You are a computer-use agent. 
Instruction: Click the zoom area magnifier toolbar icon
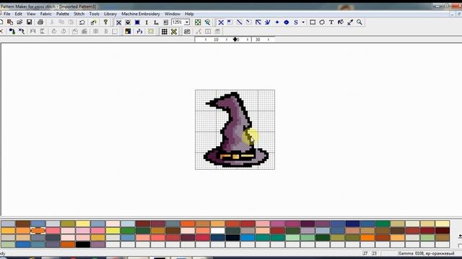click(x=207, y=22)
